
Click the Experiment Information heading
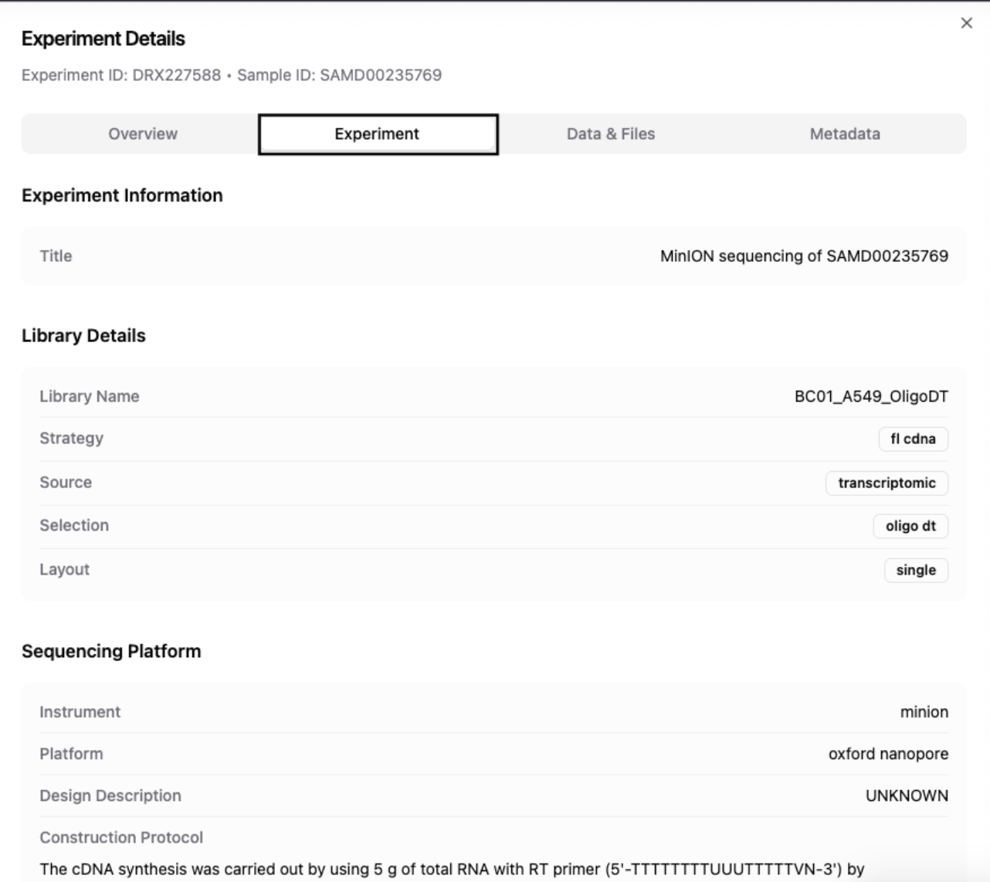coord(122,195)
